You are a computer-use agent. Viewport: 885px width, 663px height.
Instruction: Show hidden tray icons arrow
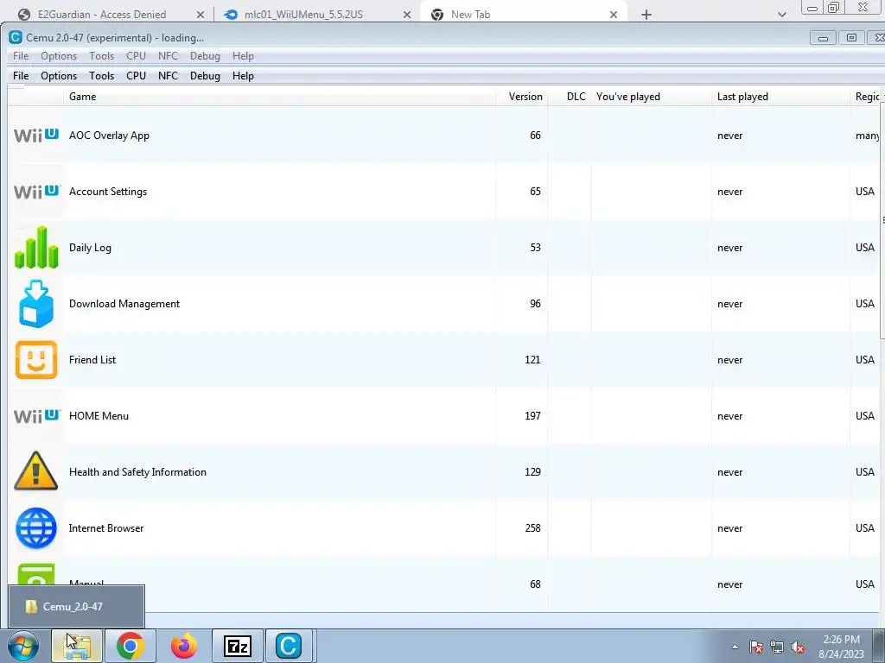(x=735, y=647)
